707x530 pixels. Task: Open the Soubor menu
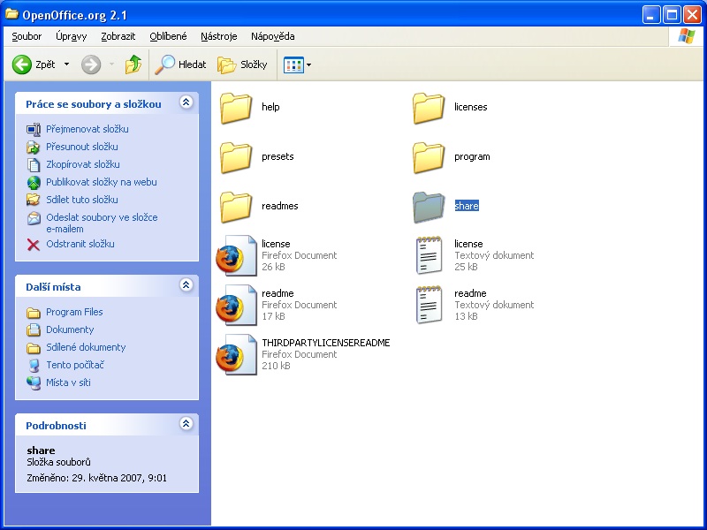pyautogui.click(x=27, y=36)
